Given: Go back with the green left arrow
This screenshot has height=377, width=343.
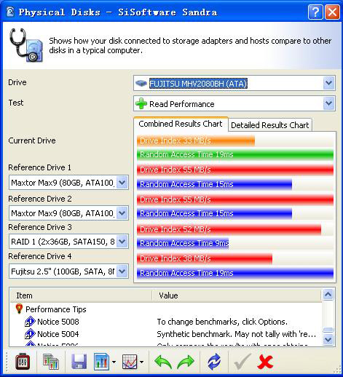Looking at the screenshot, I should [x=163, y=362].
